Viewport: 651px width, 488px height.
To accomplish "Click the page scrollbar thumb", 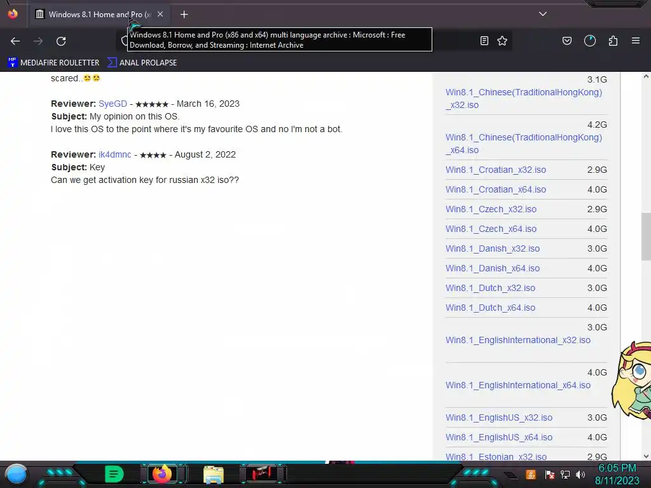I will click(646, 236).
